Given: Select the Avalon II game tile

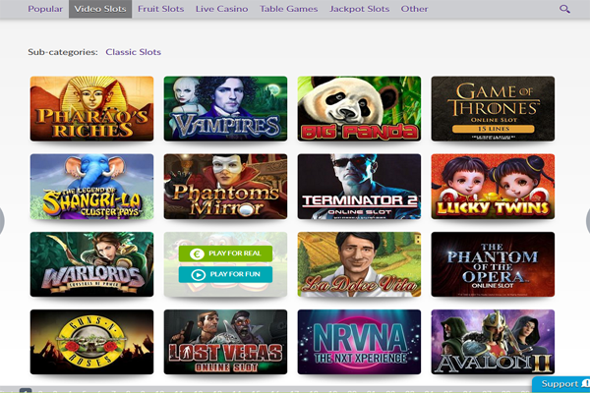Looking at the screenshot, I should 493,342.
